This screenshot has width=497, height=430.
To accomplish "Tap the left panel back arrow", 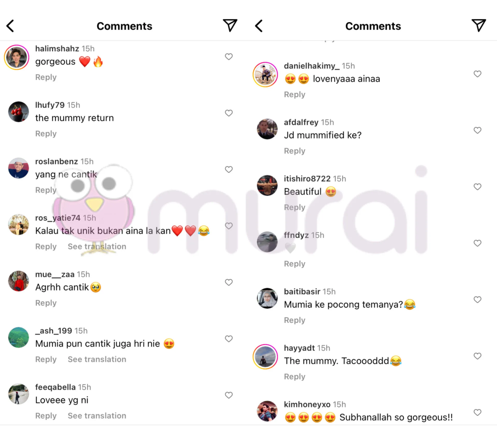I will click(10, 26).
